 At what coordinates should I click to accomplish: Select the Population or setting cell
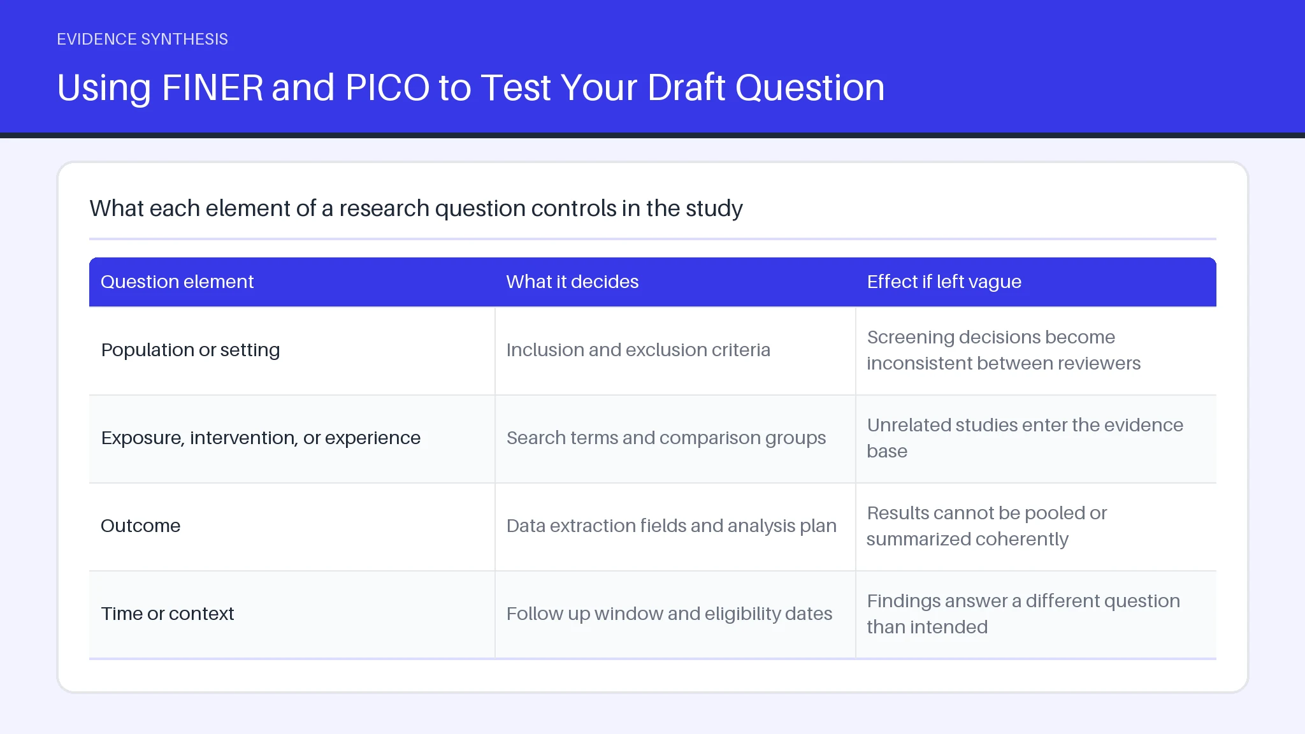tap(292, 350)
